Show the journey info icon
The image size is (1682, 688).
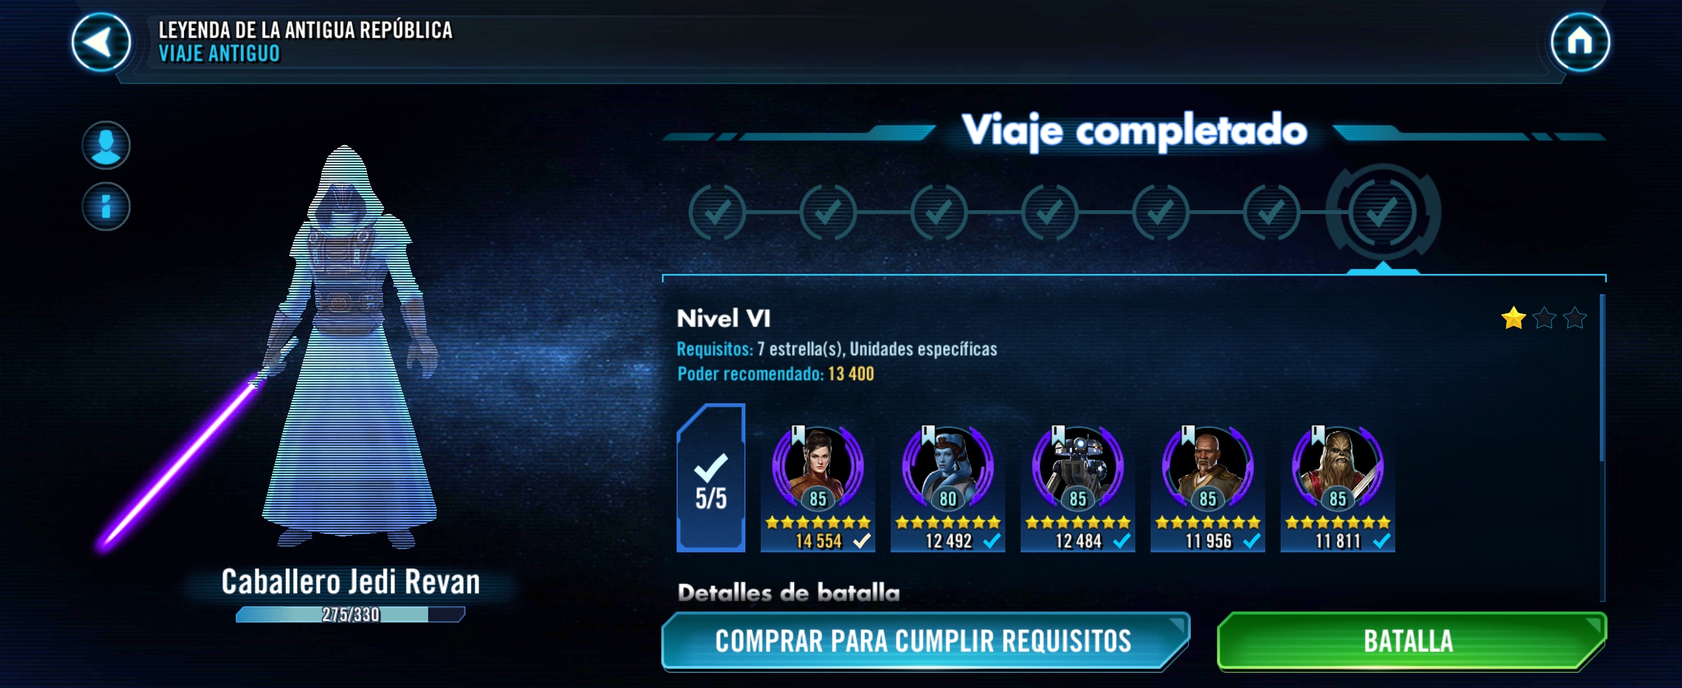[x=106, y=206]
